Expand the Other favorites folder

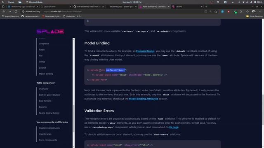[x=254, y=16]
